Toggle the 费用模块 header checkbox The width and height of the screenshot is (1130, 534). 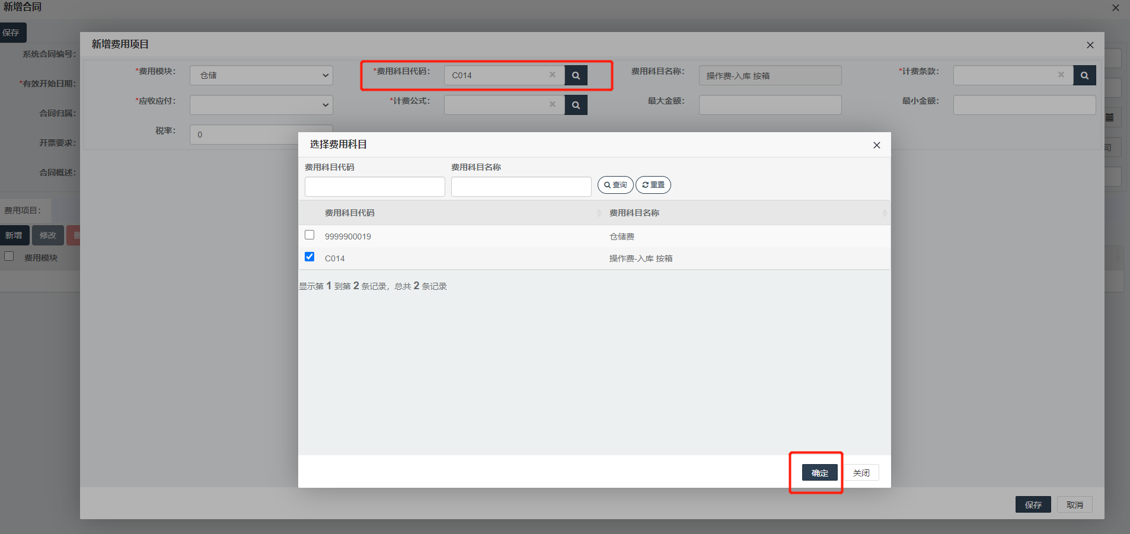pyautogui.click(x=9, y=256)
